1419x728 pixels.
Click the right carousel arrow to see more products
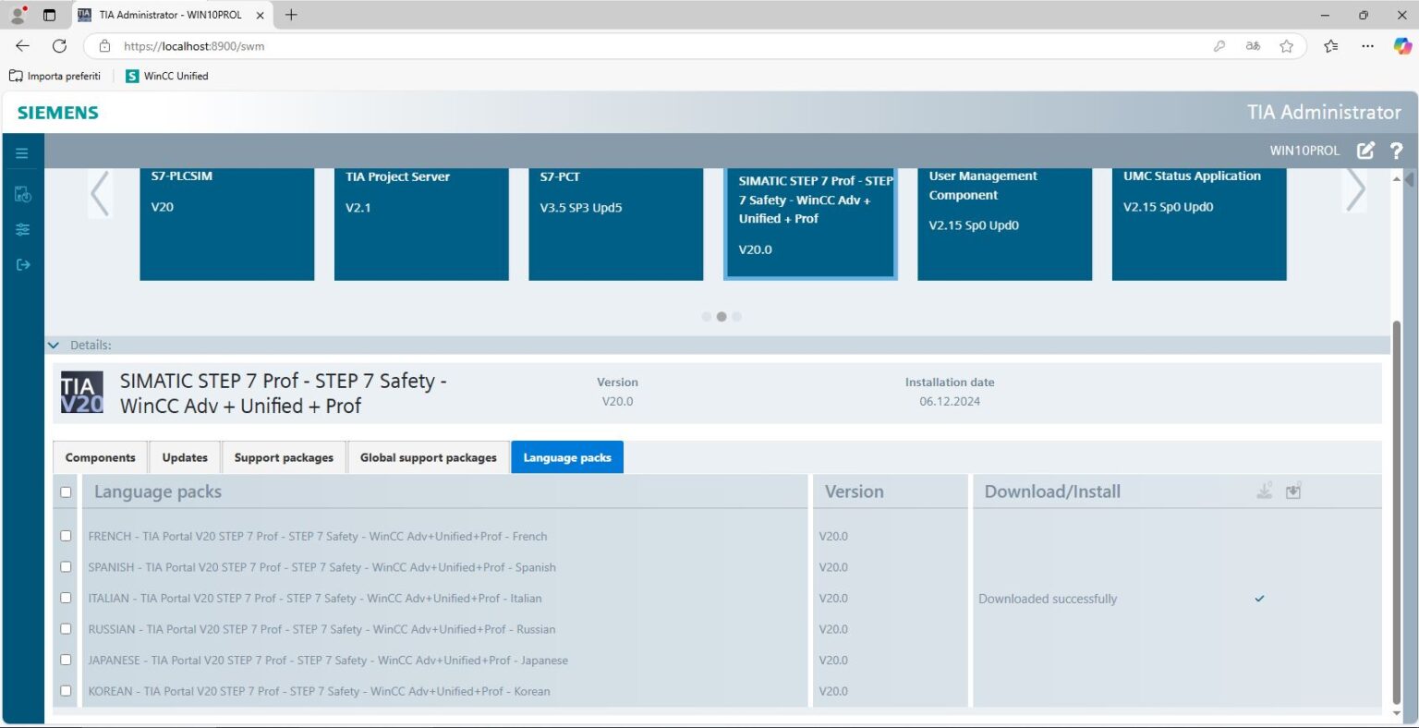pos(1354,188)
